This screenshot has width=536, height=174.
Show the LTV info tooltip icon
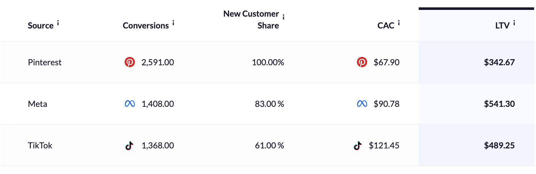tap(514, 23)
